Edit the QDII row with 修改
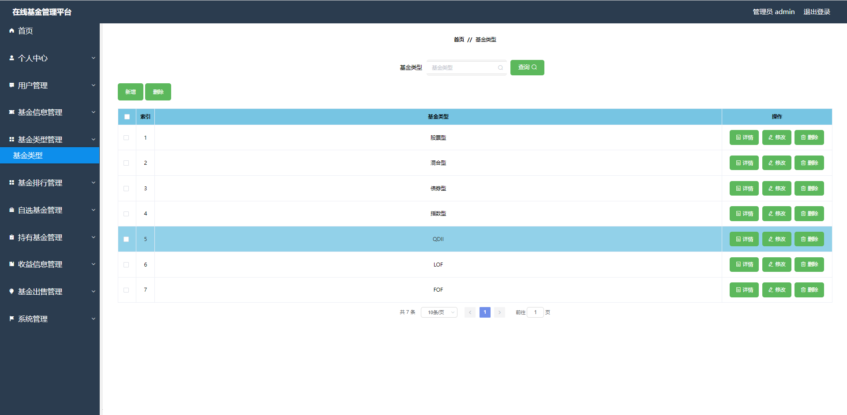847x415 pixels. 777,239
